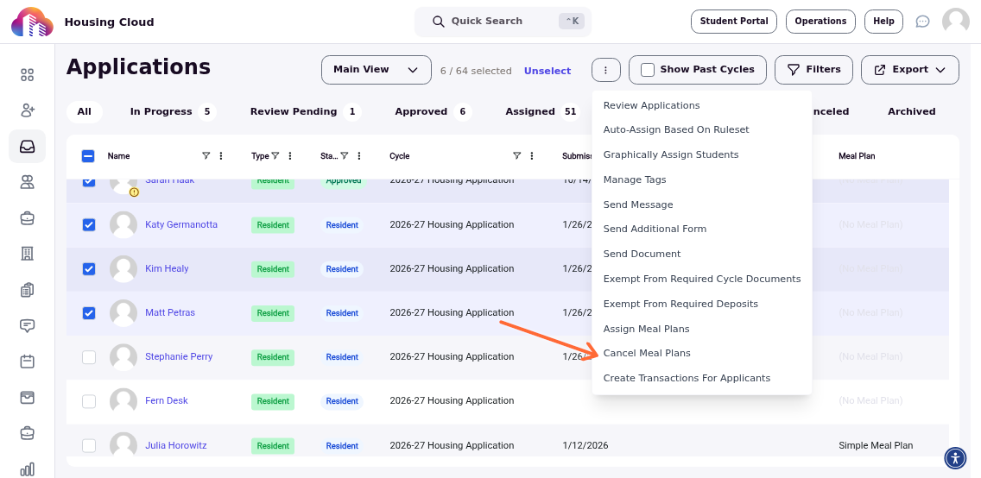The width and height of the screenshot is (981, 478).
Task: Toggle the select-all header checkbox
Action: [88, 156]
